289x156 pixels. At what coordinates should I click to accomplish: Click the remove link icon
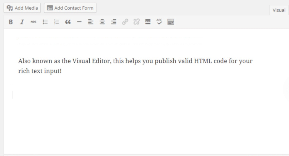[136, 22]
